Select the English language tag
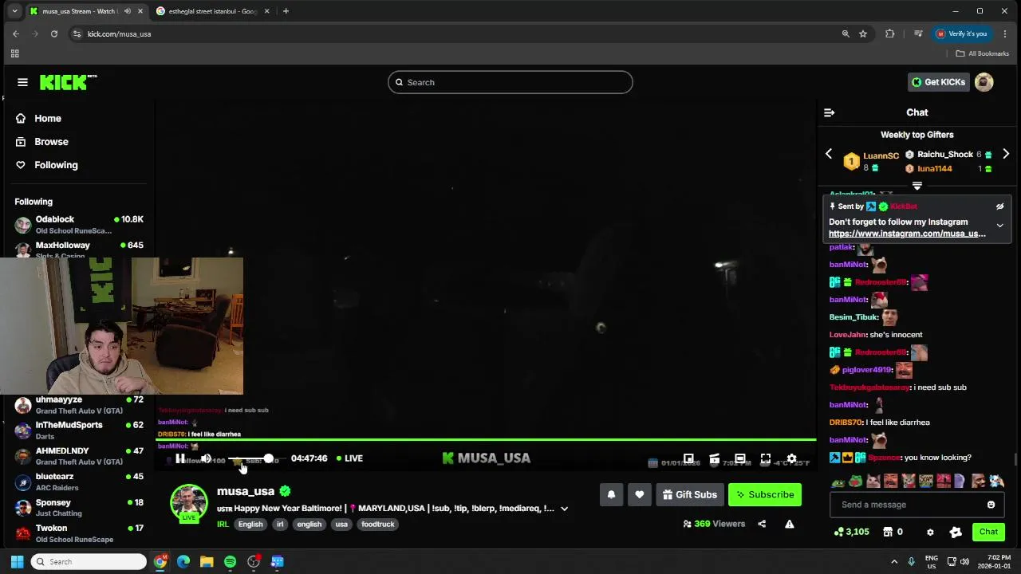This screenshot has width=1021, height=574. click(x=250, y=524)
